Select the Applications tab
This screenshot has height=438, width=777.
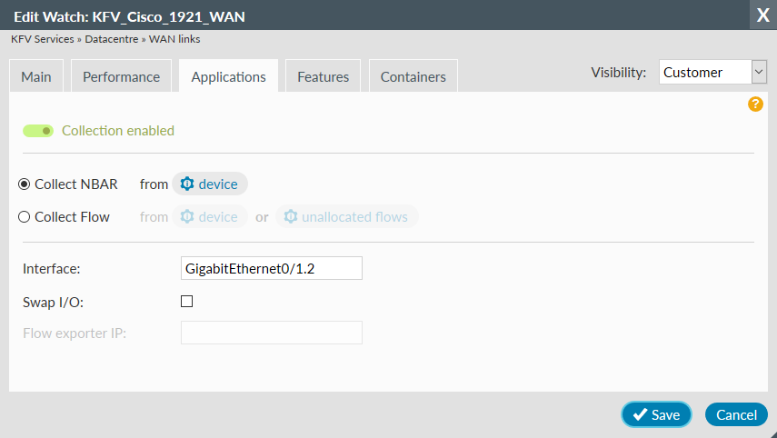click(228, 77)
